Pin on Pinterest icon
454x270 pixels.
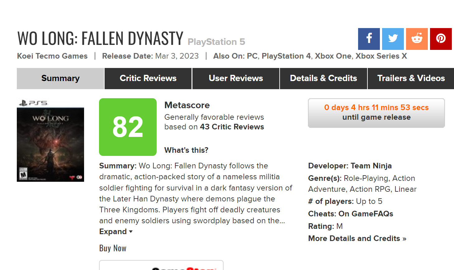pos(441,39)
